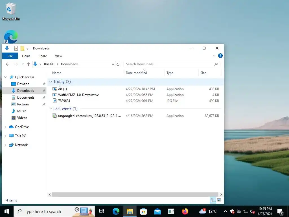Collapse the Quick access tree node
The height and width of the screenshot is (217, 289).
5,77
